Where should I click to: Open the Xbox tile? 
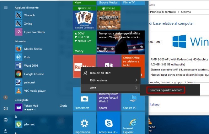pyautogui.click(x=84, y=3)
